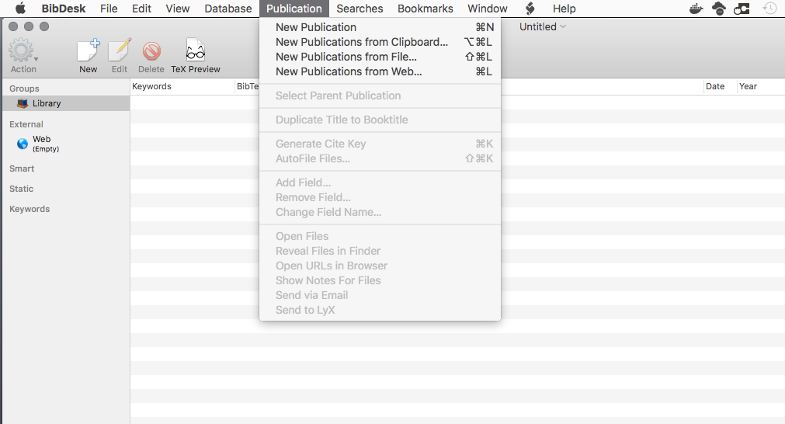This screenshot has width=785, height=424.
Task: Click the menu bar icon next to Time Machine
Action: pos(742,9)
